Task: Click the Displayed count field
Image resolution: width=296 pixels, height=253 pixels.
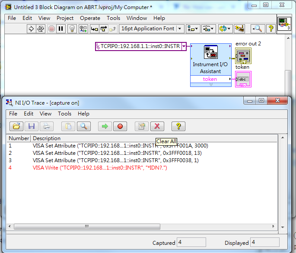Action: 264,242
